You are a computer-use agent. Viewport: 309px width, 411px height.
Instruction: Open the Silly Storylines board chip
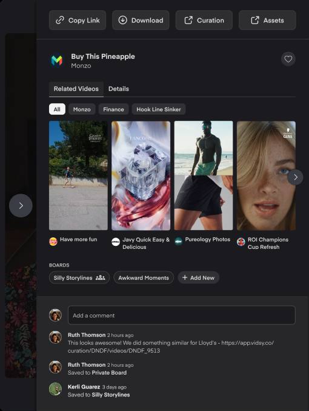(79, 277)
